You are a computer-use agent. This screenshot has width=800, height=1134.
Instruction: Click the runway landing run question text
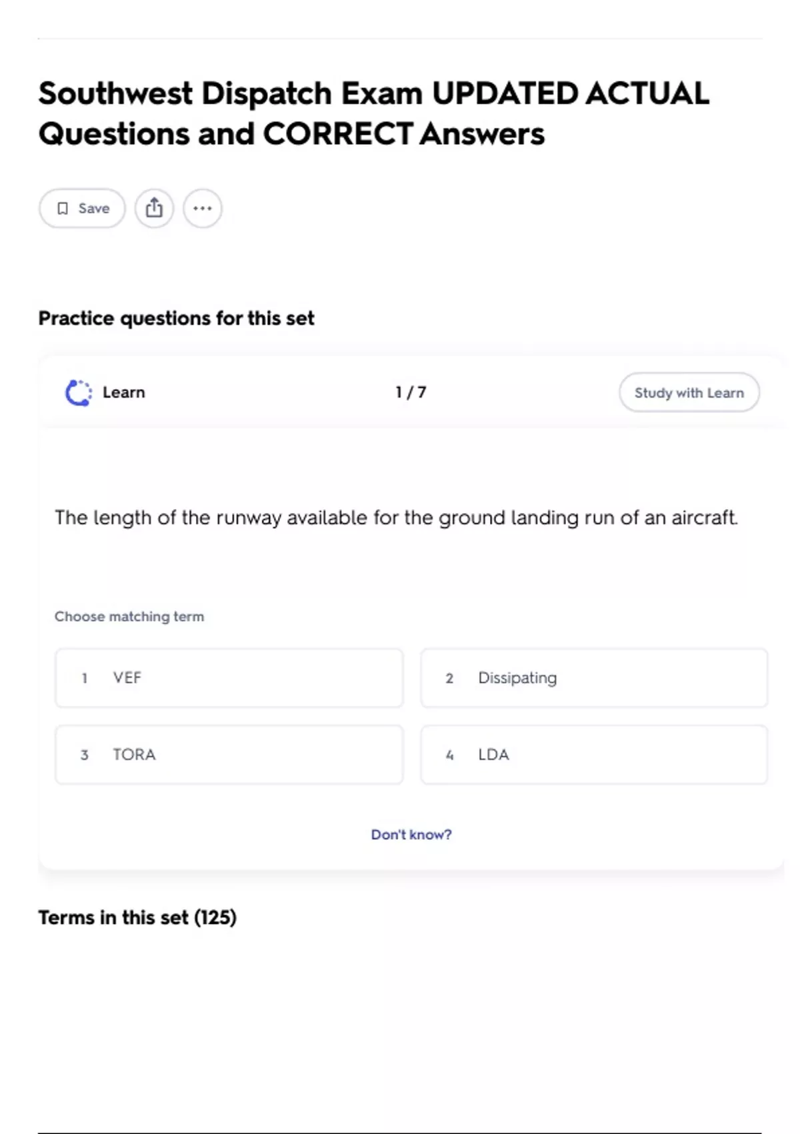(x=396, y=518)
